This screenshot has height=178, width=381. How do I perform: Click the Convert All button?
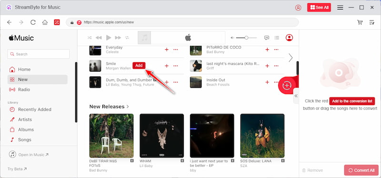click(361, 170)
